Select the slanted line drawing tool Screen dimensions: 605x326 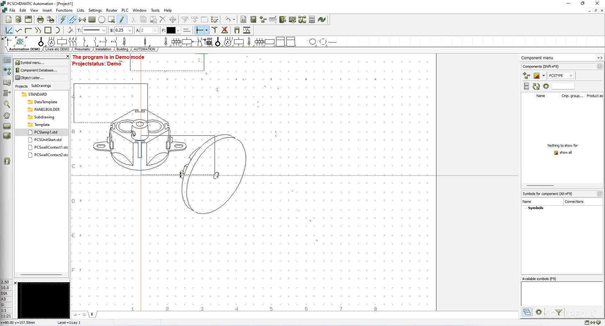[x=9, y=30]
